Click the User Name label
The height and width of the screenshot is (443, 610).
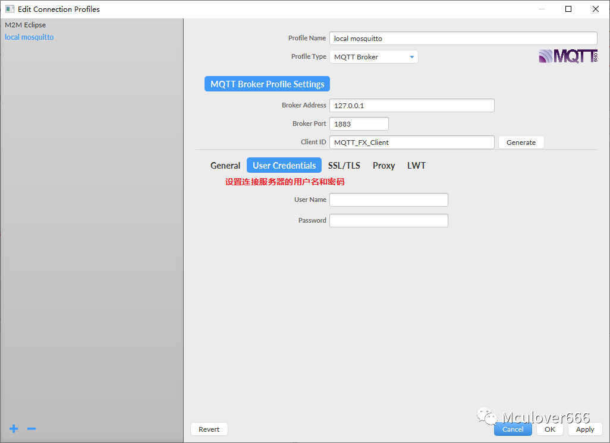click(x=310, y=200)
